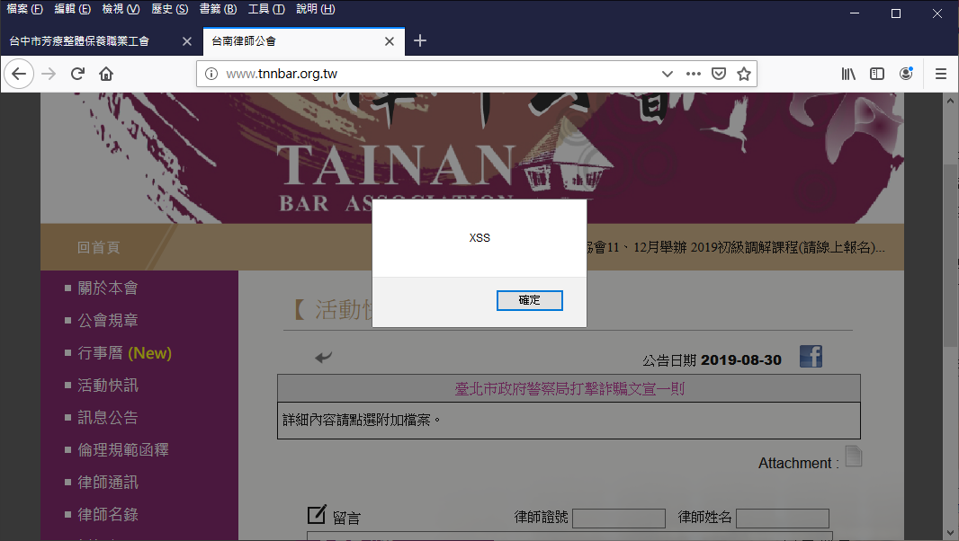Open 律師名錄 in sidebar
Screen dimensions: 959x541
coord(108,515)
